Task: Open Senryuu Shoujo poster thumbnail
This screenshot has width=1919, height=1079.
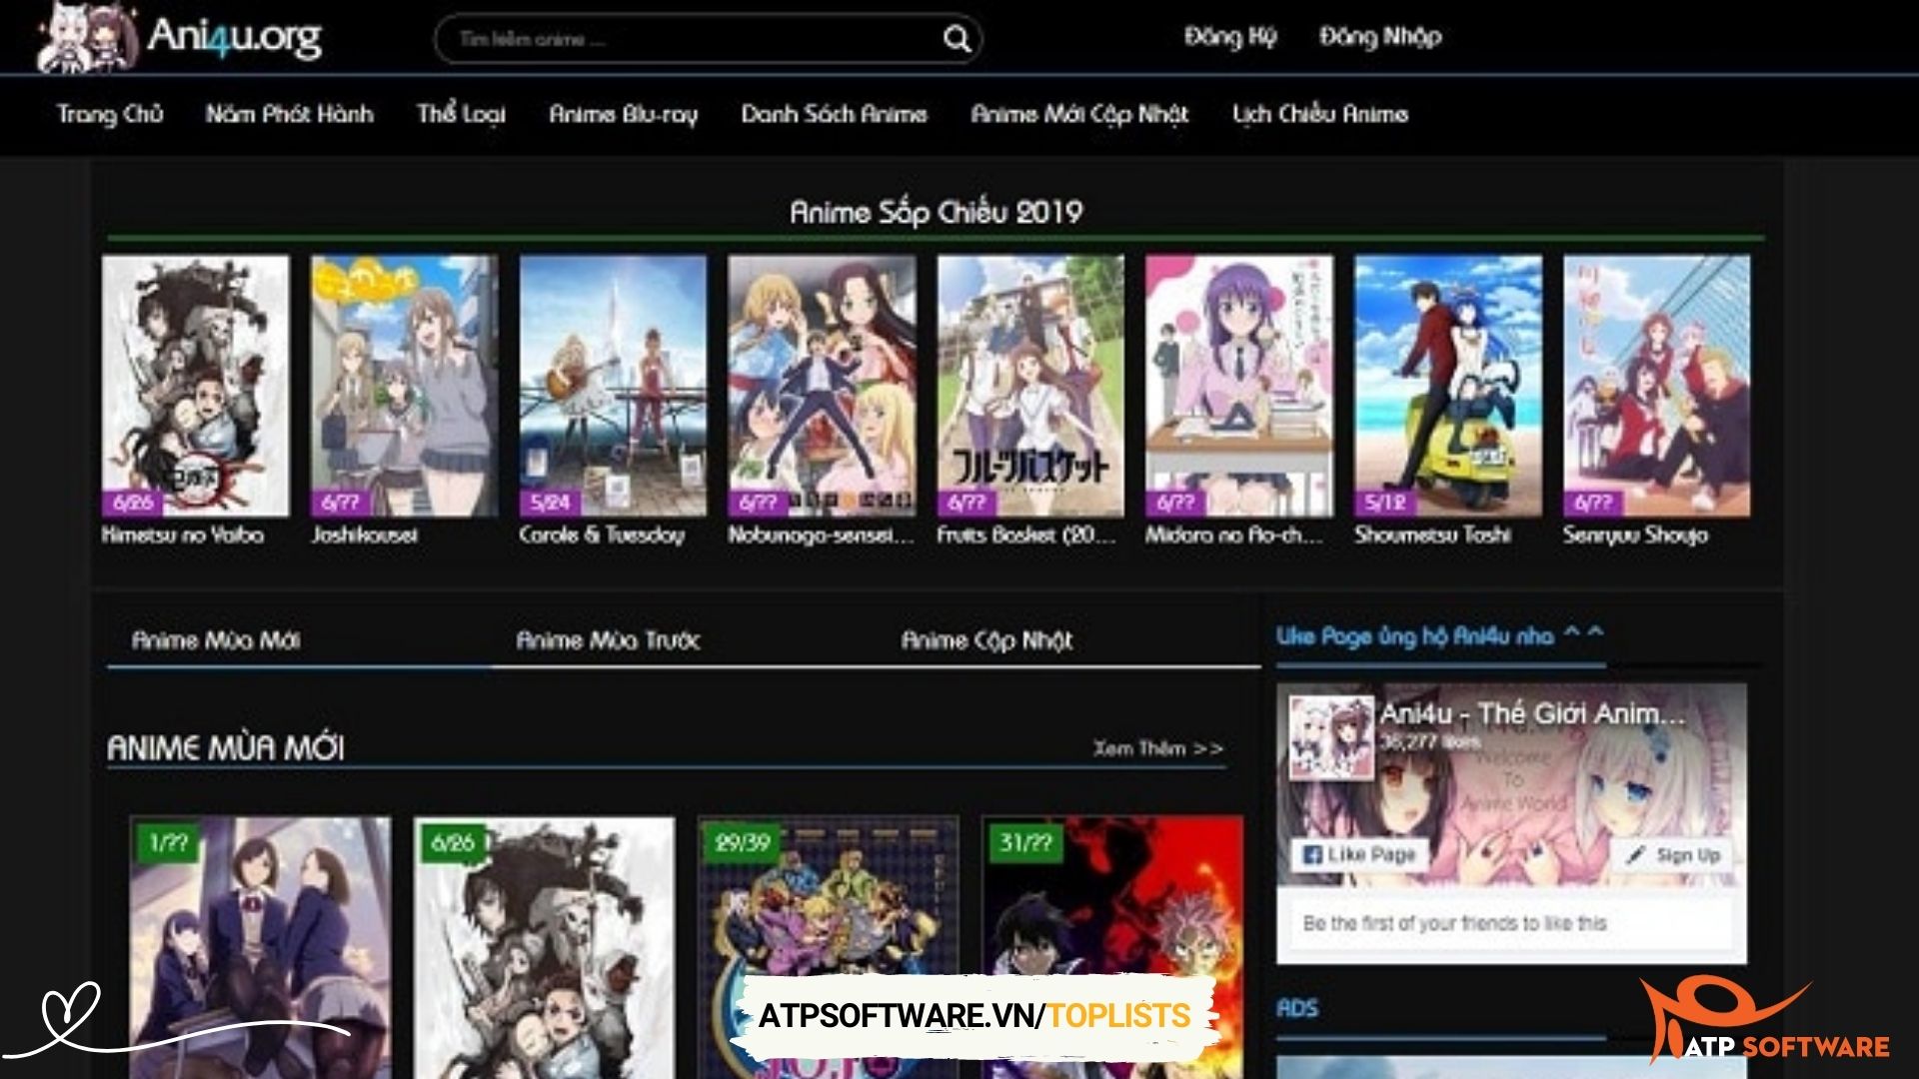Action: click(1657, 386)
